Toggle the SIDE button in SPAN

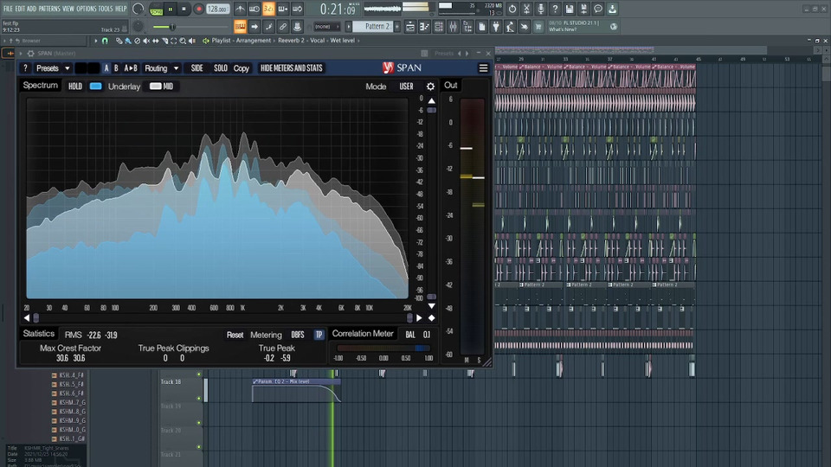[x=197, y=67]
